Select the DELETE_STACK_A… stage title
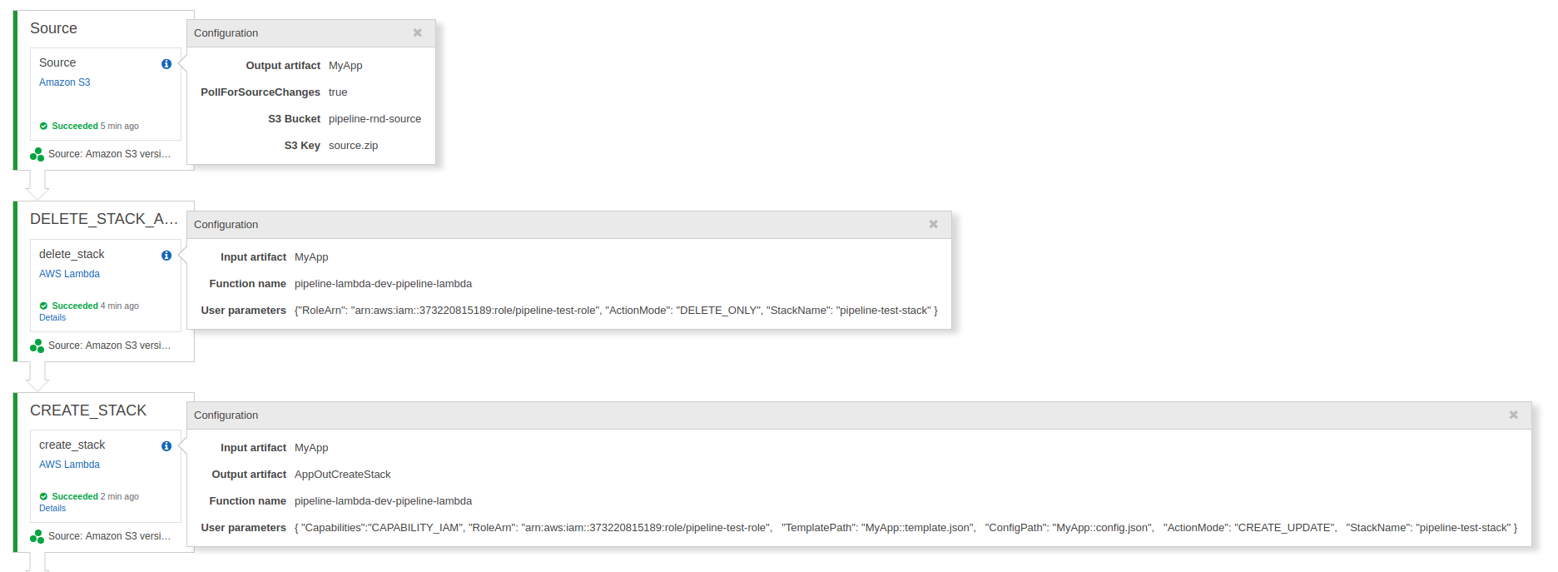 coord(104,219)
